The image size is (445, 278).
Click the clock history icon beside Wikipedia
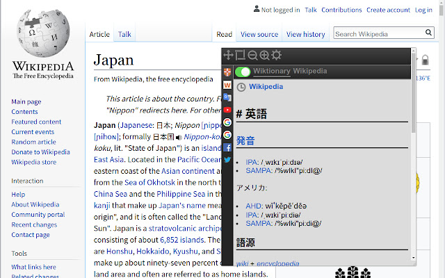point(241,87)
